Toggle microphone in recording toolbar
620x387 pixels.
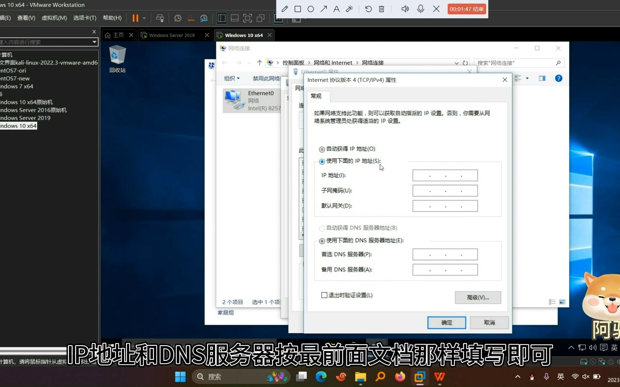[421, 9]
